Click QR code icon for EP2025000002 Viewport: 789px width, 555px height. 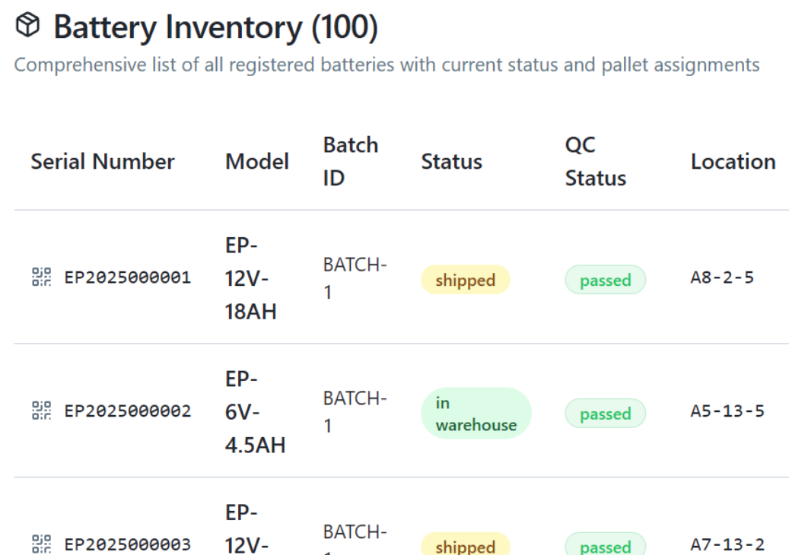(41, 411)
